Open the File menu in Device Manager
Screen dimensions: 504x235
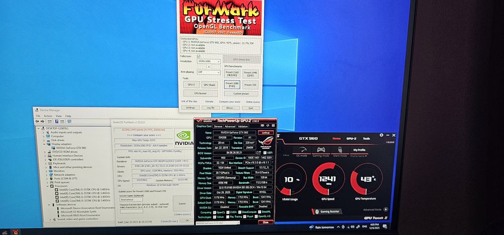click(x=38, y=116)
